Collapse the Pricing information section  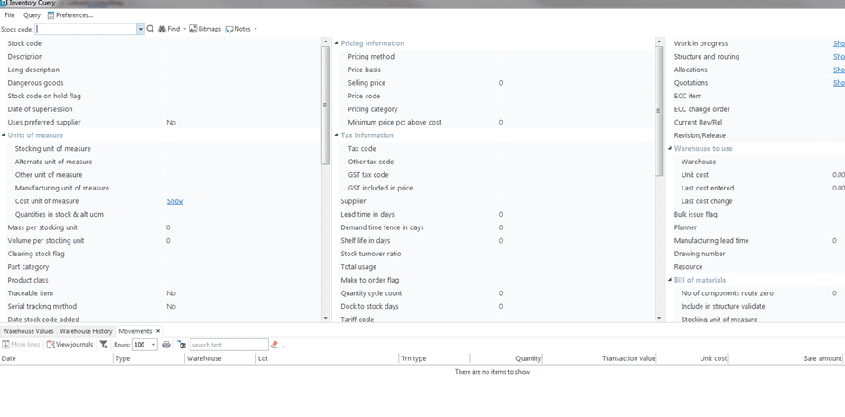coord(337,43)
